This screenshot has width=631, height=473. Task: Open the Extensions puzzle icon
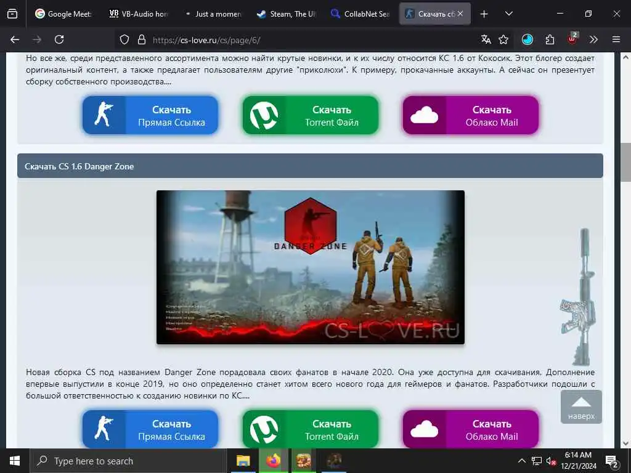(550, 39)
